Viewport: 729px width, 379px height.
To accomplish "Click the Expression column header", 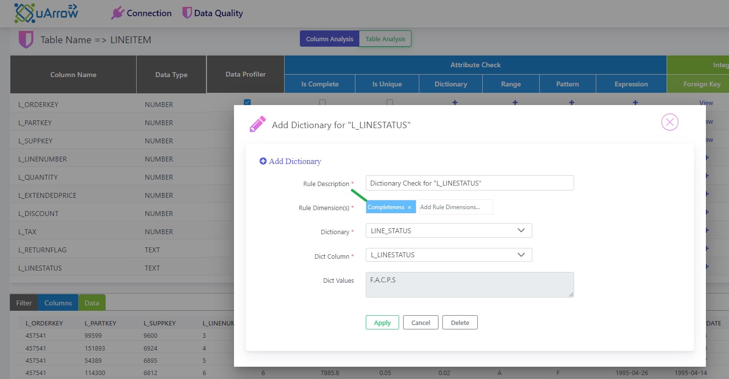I will pyautogui.click(x=631, y=84).
